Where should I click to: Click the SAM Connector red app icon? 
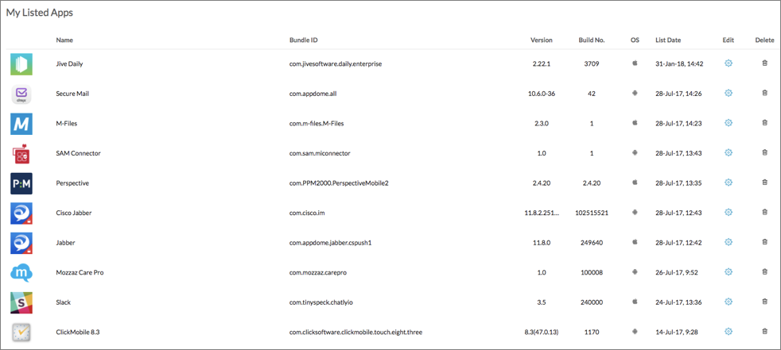21,154
